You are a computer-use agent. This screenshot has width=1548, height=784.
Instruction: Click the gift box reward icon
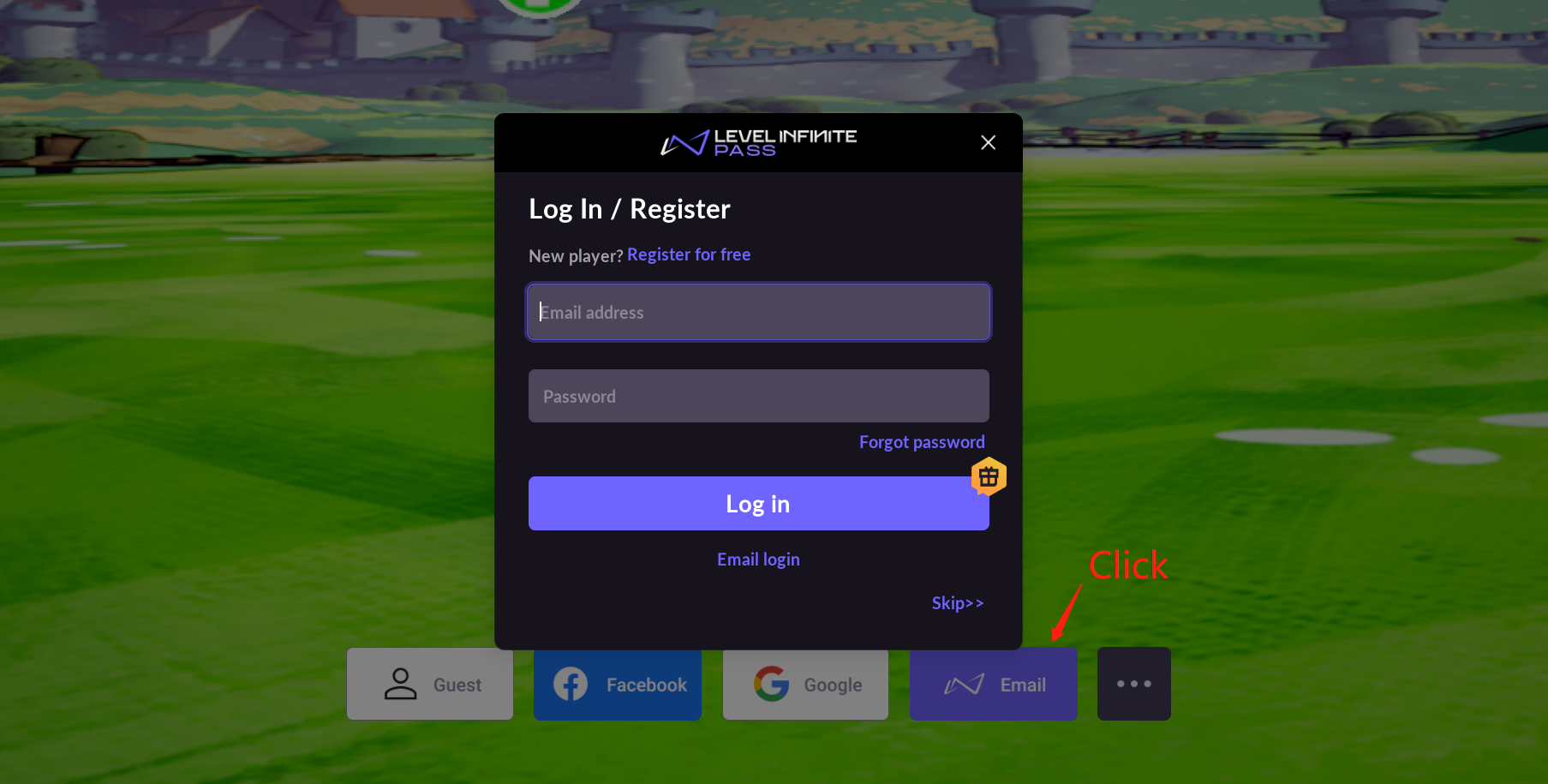[x=989, y=476]
